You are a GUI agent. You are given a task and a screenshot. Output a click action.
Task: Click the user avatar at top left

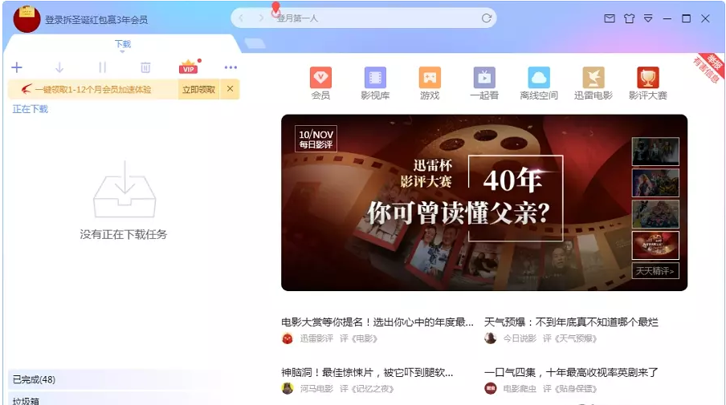click(27, 19)
